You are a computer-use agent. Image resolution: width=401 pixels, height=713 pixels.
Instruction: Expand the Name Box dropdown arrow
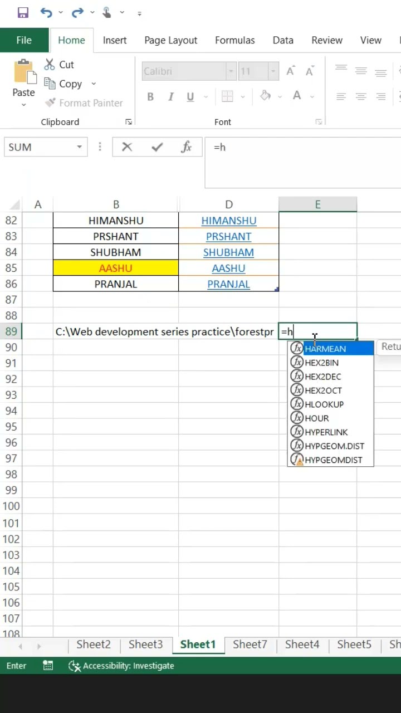click(80, 147)
